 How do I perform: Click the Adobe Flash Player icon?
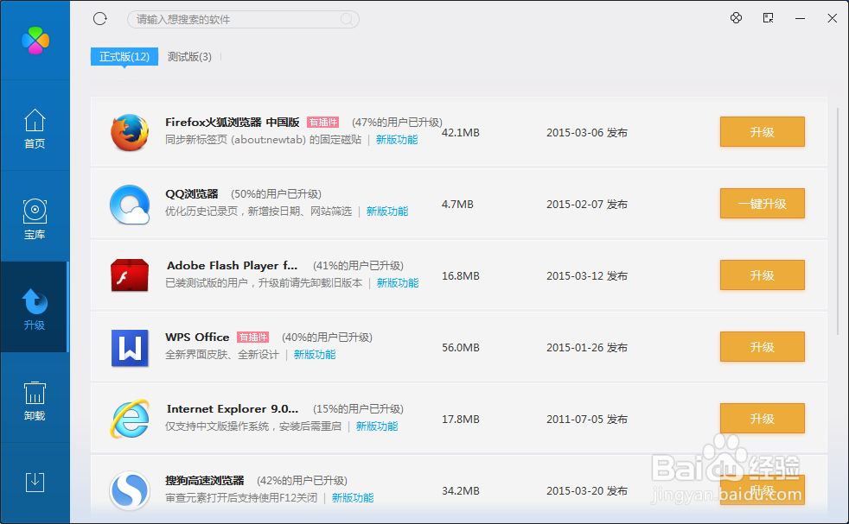[x=130, y=275]
